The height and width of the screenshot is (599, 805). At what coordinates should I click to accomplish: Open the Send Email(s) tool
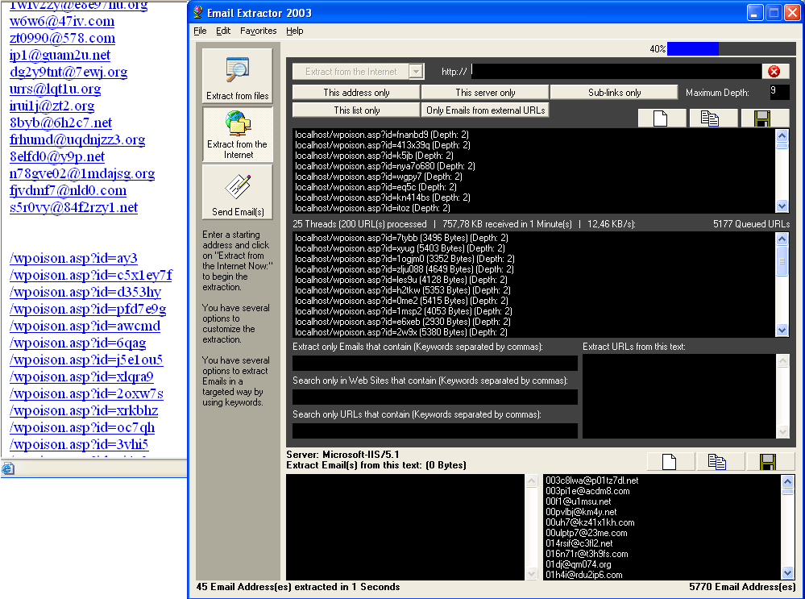coord(237,193)
